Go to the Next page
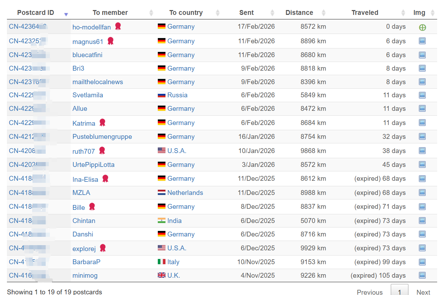 [423, 292]
